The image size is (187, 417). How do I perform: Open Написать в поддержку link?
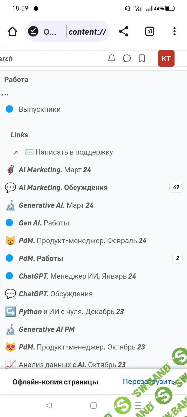[74, 152]
